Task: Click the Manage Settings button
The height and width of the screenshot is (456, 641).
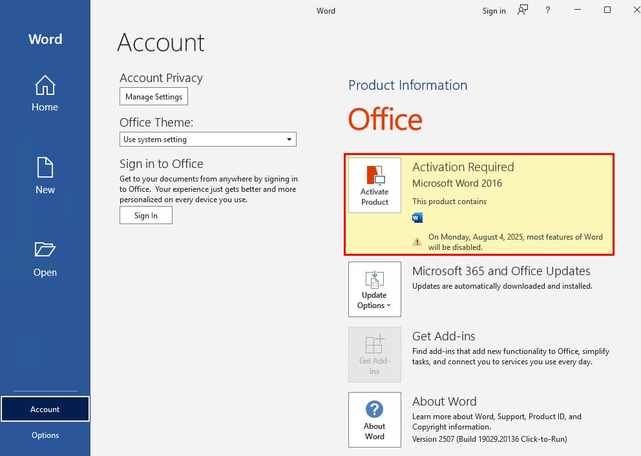Action: point(154,96)
